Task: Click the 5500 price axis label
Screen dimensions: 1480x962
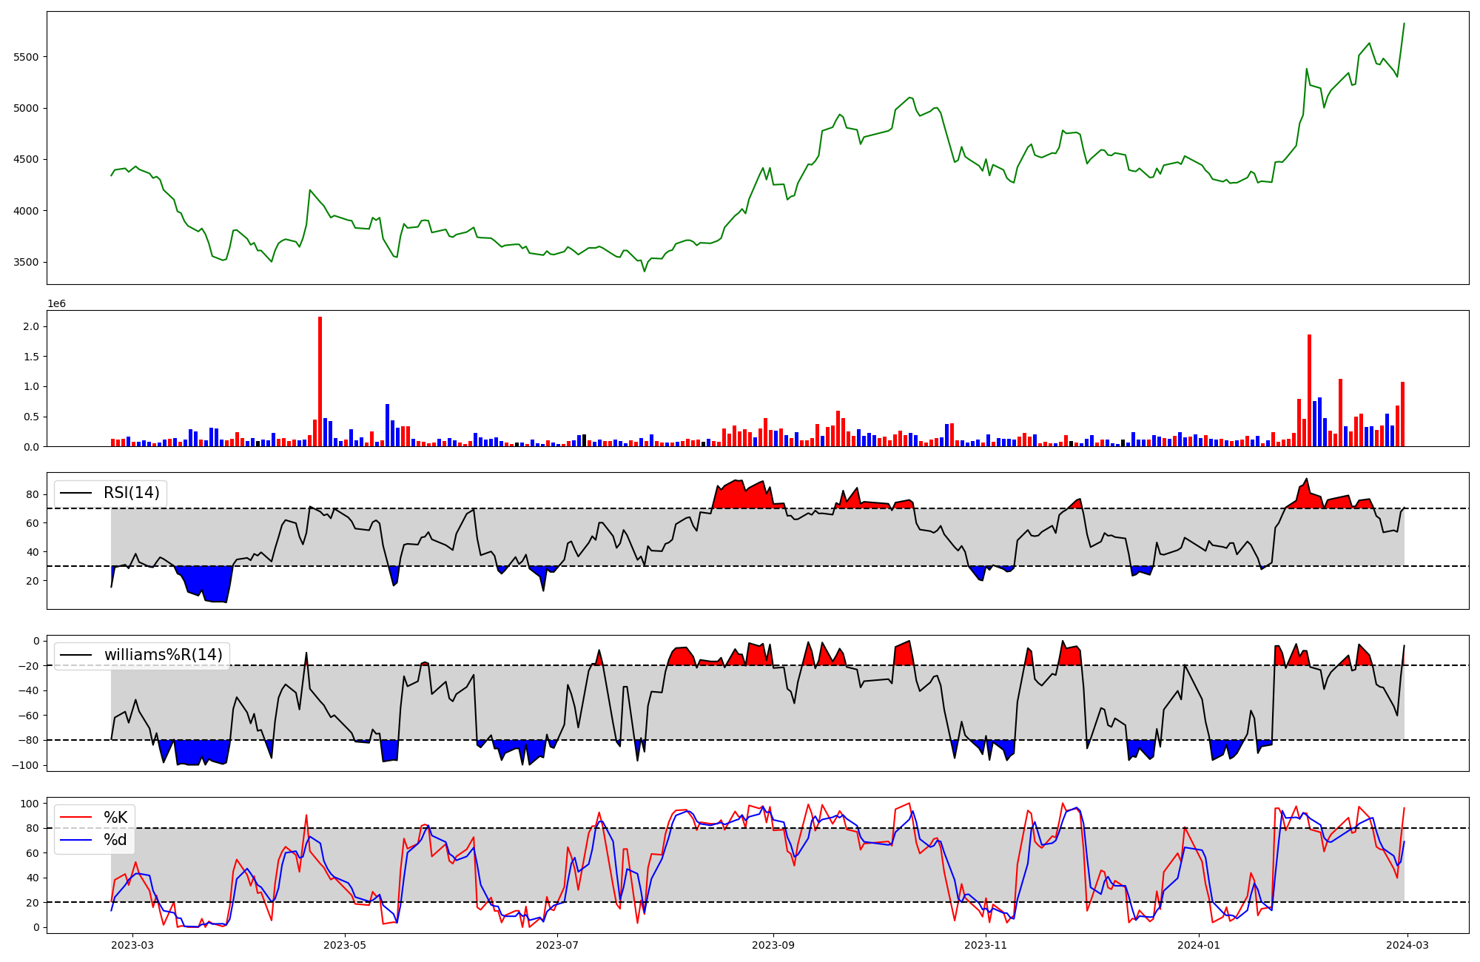Action: (27, 57)
